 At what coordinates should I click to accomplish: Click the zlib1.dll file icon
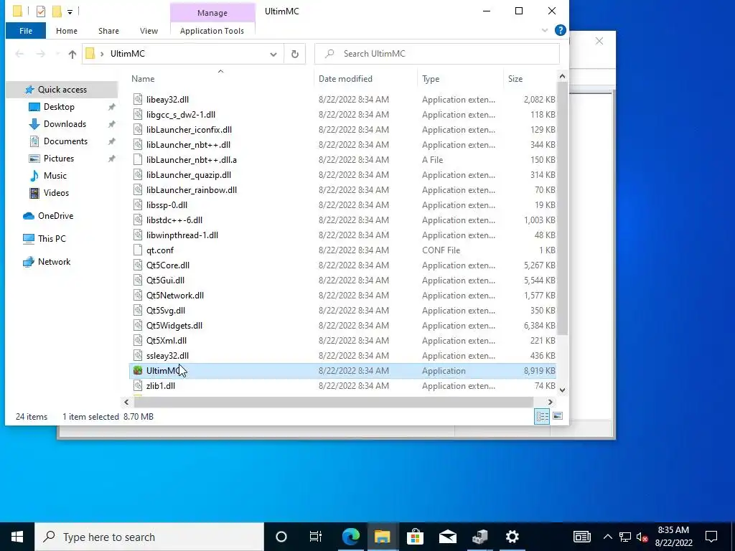click(137, 385)
